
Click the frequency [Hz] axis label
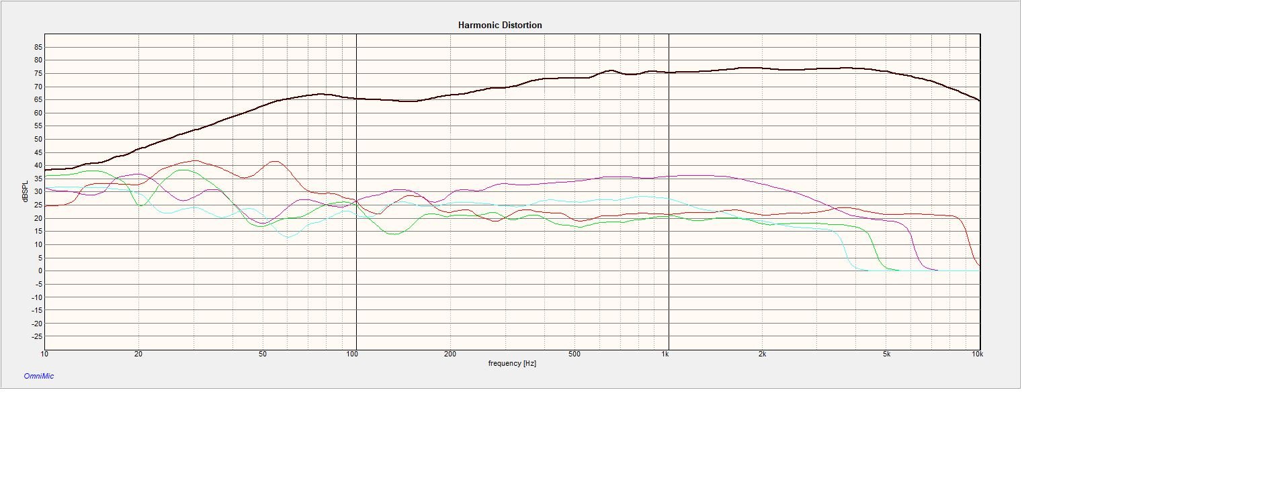click(512, 363)
